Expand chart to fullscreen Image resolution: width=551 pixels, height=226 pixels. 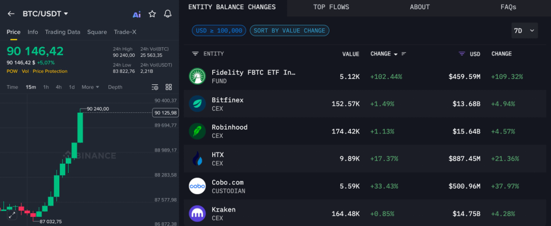tap(11, 215)
